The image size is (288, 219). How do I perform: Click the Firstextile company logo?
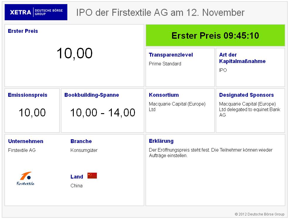[x=25, y=179]
